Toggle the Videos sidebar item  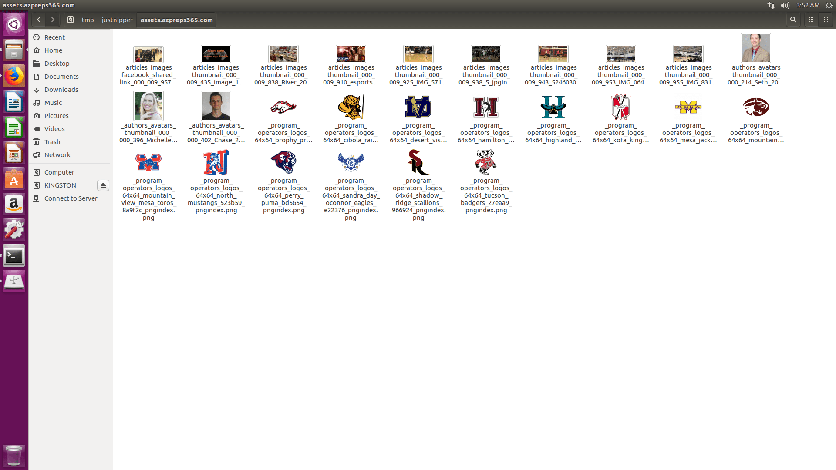click(54, 128)
